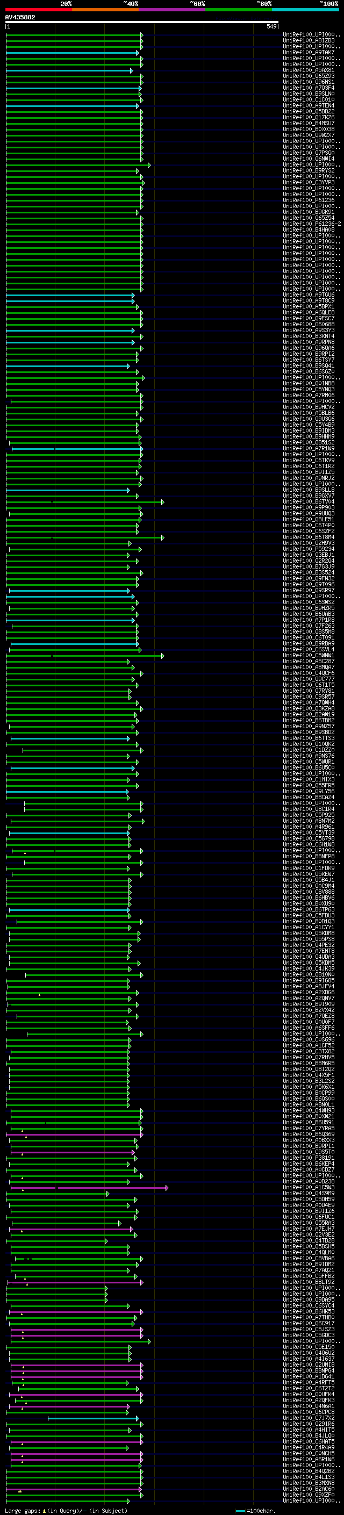The height and width of the screenshot is (1515, 344).
Task: Click the purple ~60% identity legend segment
Action: coord(173,10)
